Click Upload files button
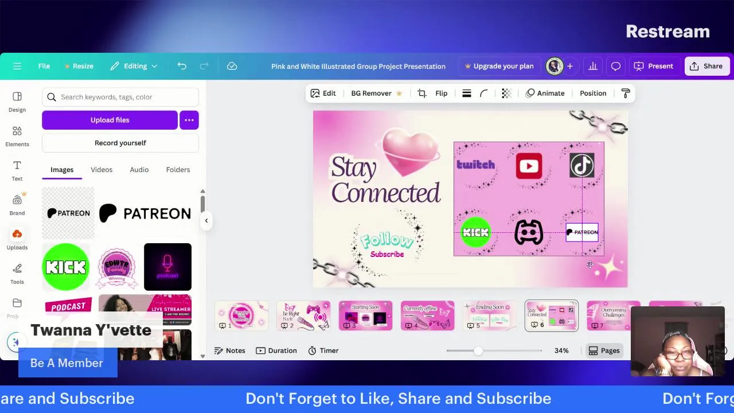Screen dimensions: 734x413 click(x=110, y=120)
